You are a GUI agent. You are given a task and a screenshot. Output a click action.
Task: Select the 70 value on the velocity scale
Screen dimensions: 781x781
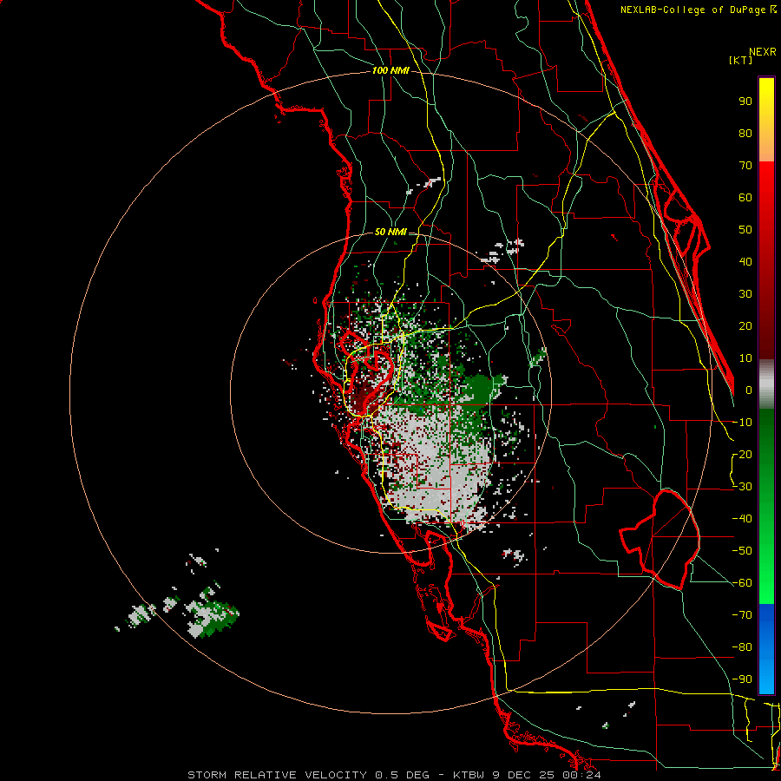point(745,166)
